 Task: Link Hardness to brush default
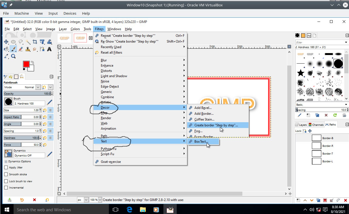pyautogui.click(x=51, y=138)
